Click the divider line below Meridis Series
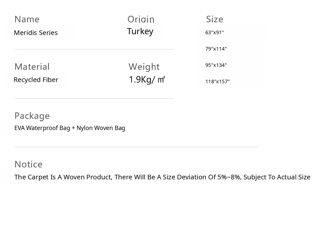The width and height of the screenshot is (318, 233). (94, 49)
